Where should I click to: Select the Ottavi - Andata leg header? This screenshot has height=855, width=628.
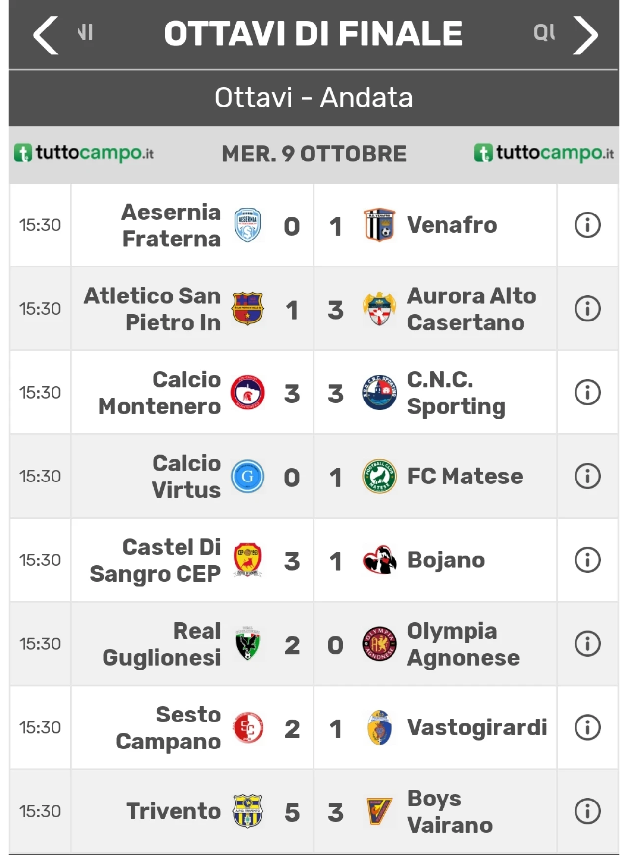point(314,97)
